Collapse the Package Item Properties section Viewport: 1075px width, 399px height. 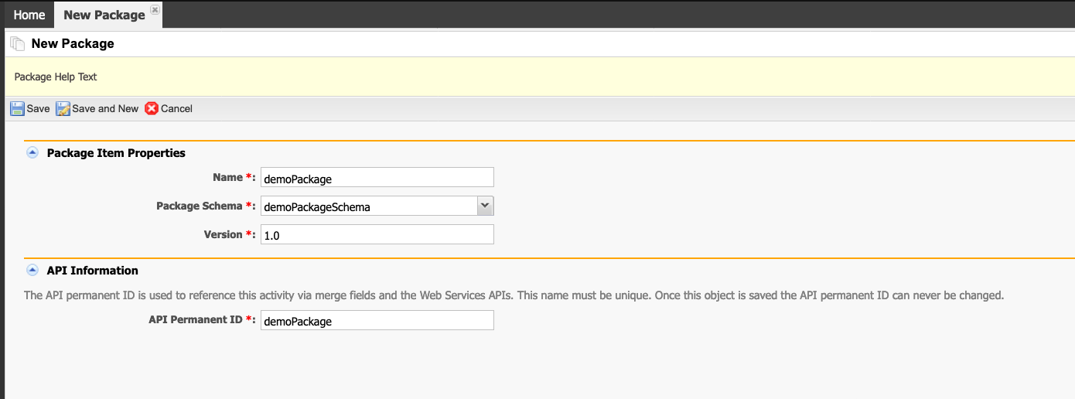coord(32,152)
